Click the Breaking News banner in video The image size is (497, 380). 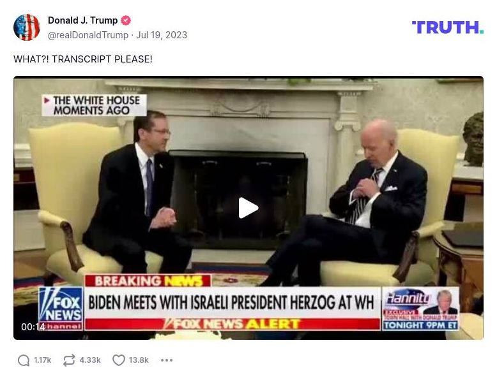point(148,281)
